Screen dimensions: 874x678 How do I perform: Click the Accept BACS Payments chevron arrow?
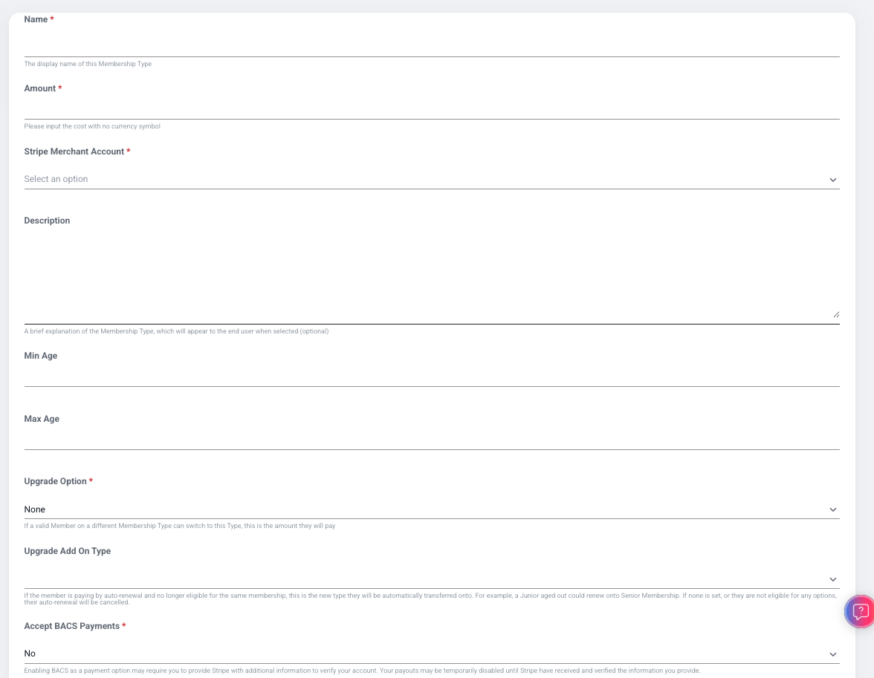[832, 654]
